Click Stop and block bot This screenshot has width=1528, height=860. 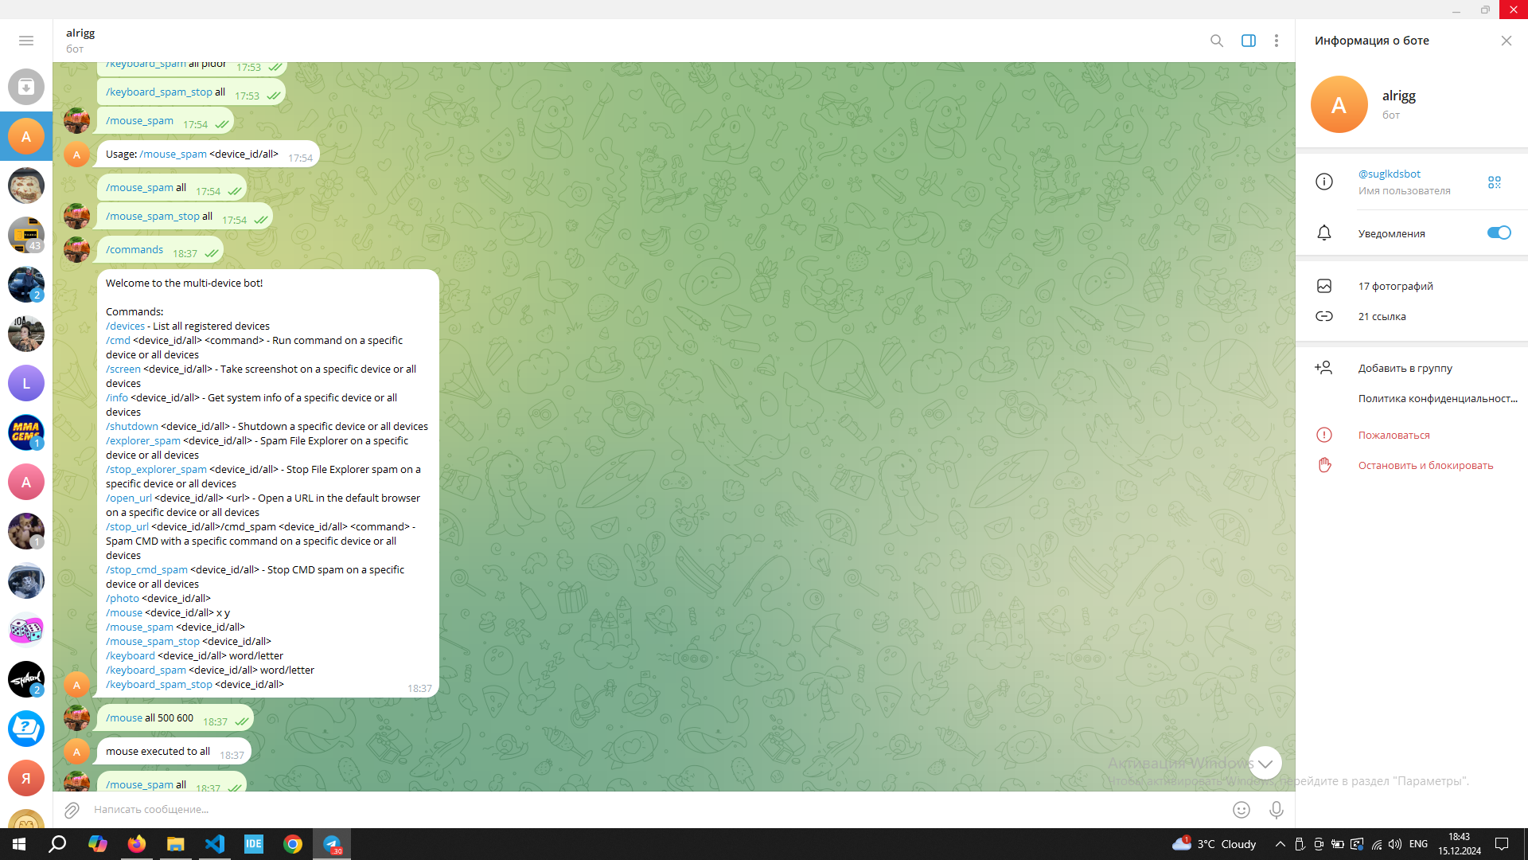pos(1425,465)
